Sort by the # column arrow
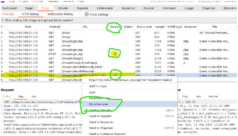 point(4,27)
